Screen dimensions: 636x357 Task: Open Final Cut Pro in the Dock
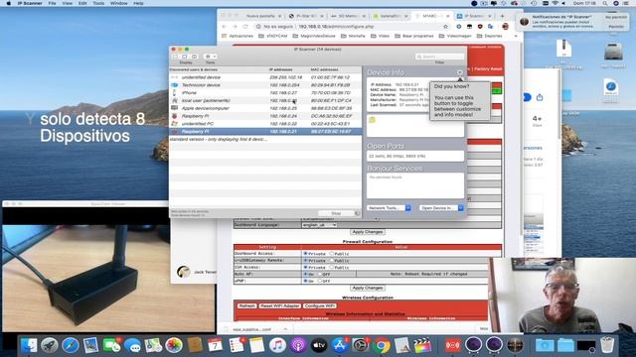tap(422, 345)
